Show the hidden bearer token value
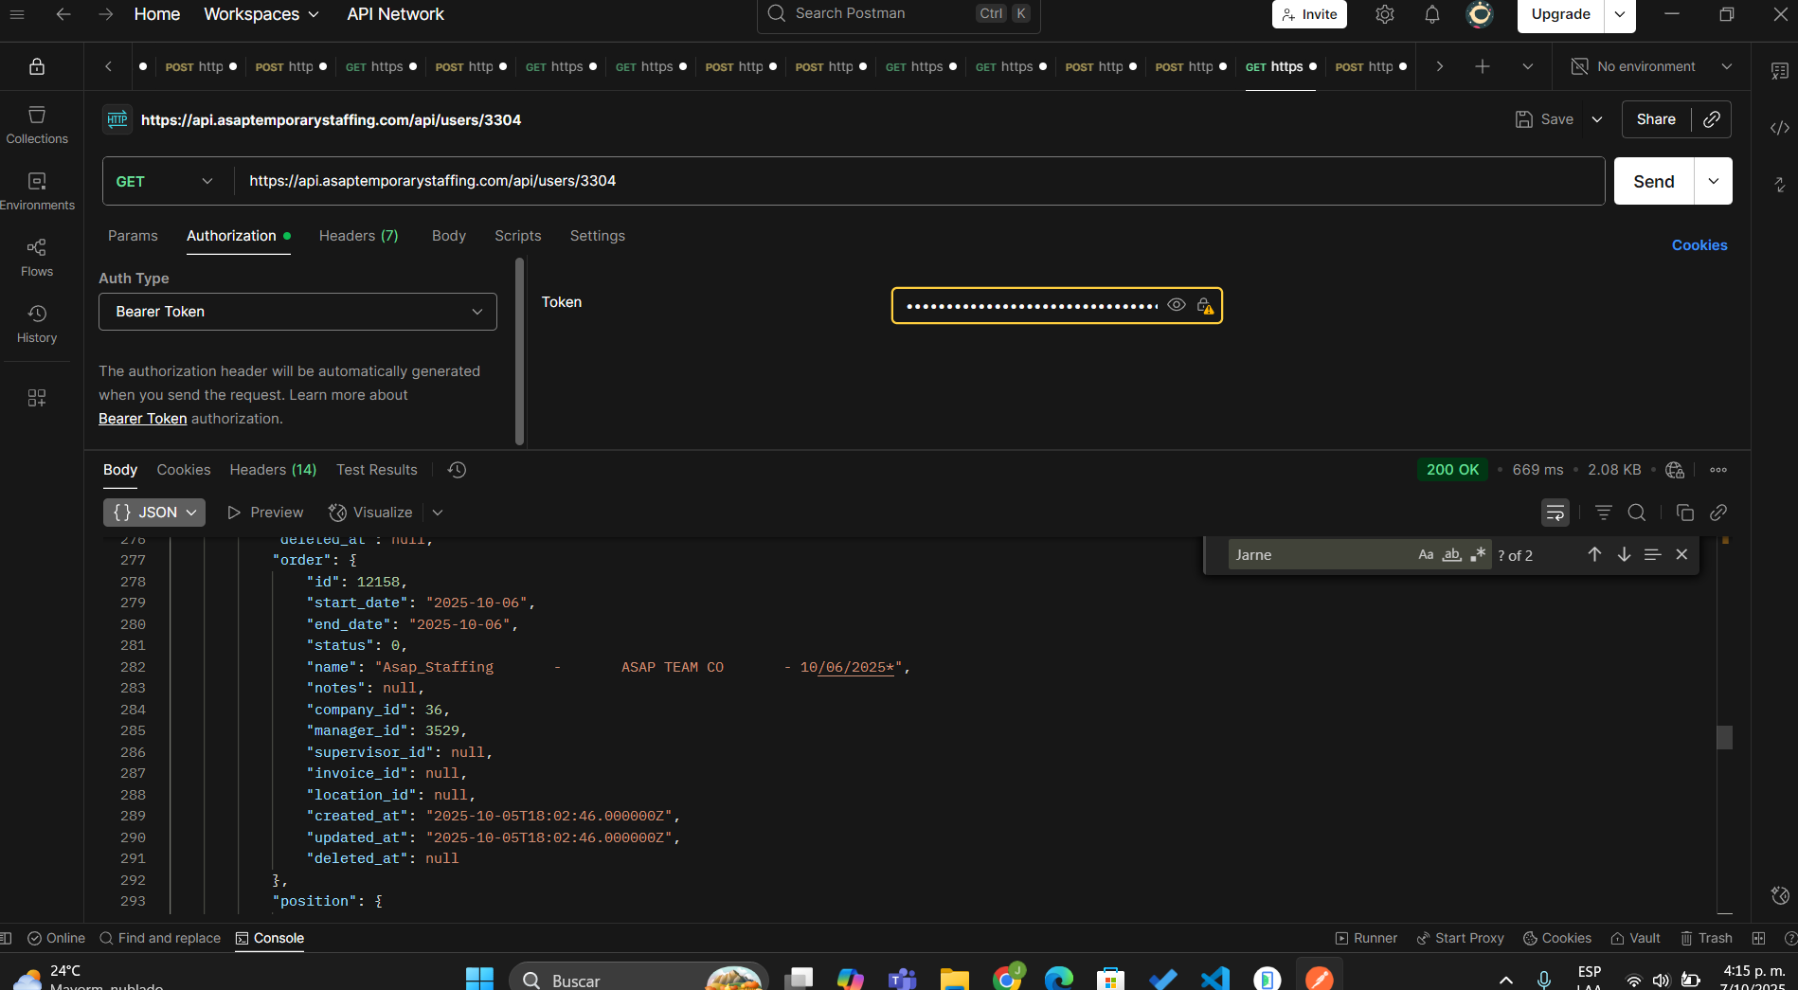Screen dimensions: 1798x990 pyautogui.click(x=1176, y=305)
